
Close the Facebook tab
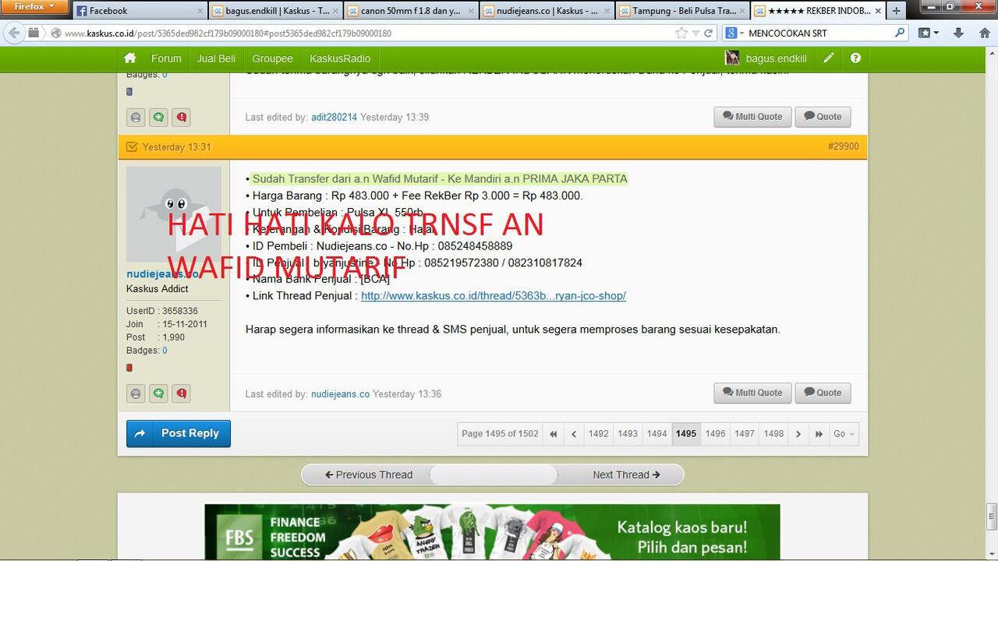tap(200, 11)
